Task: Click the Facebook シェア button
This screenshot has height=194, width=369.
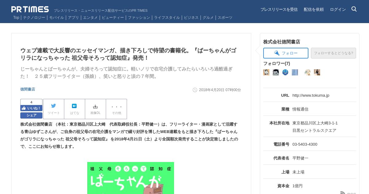Action: [x=31, y=115]
